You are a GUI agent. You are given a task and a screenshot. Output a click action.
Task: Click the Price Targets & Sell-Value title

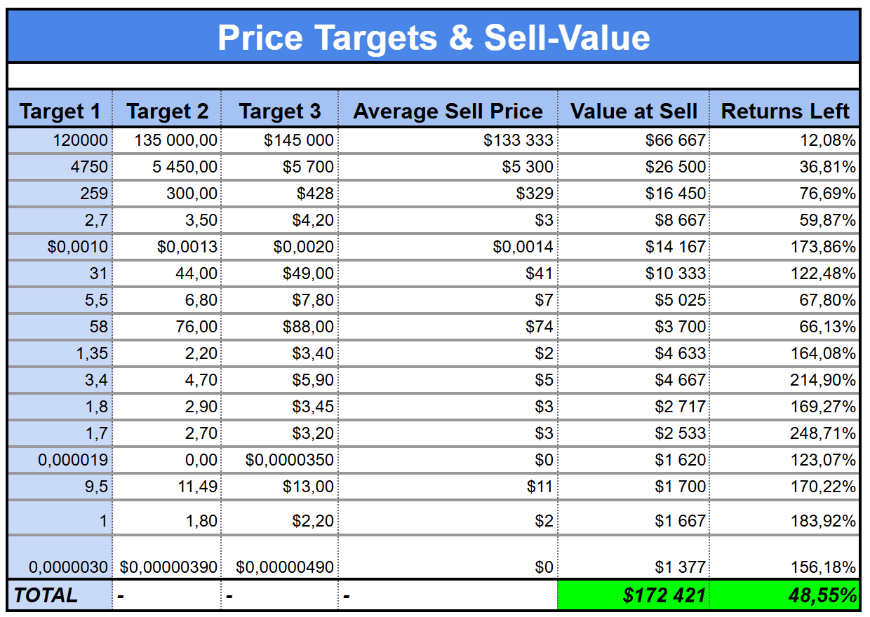click(x=434, y=37)
